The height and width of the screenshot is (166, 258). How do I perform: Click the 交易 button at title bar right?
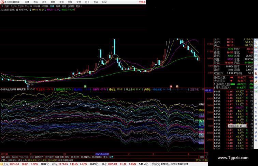click(x=142, y=2)
